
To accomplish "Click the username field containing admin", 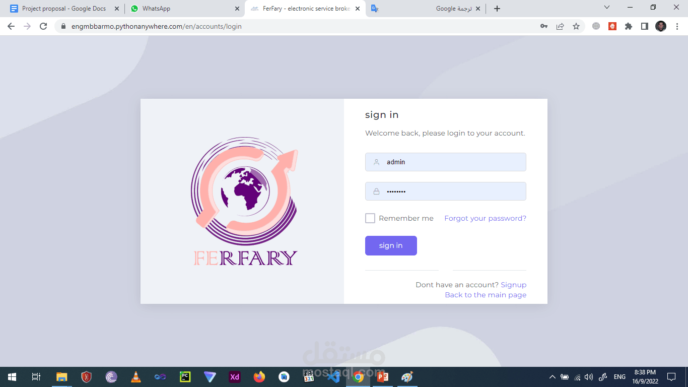I will point(445,162).
